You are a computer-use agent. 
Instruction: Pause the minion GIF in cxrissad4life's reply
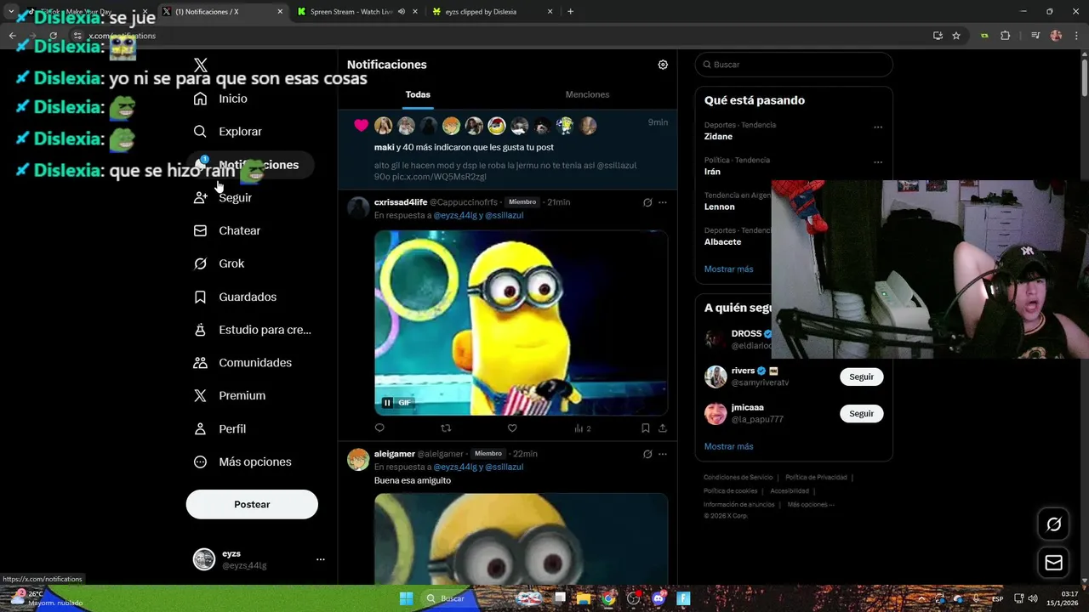point(387,403)
